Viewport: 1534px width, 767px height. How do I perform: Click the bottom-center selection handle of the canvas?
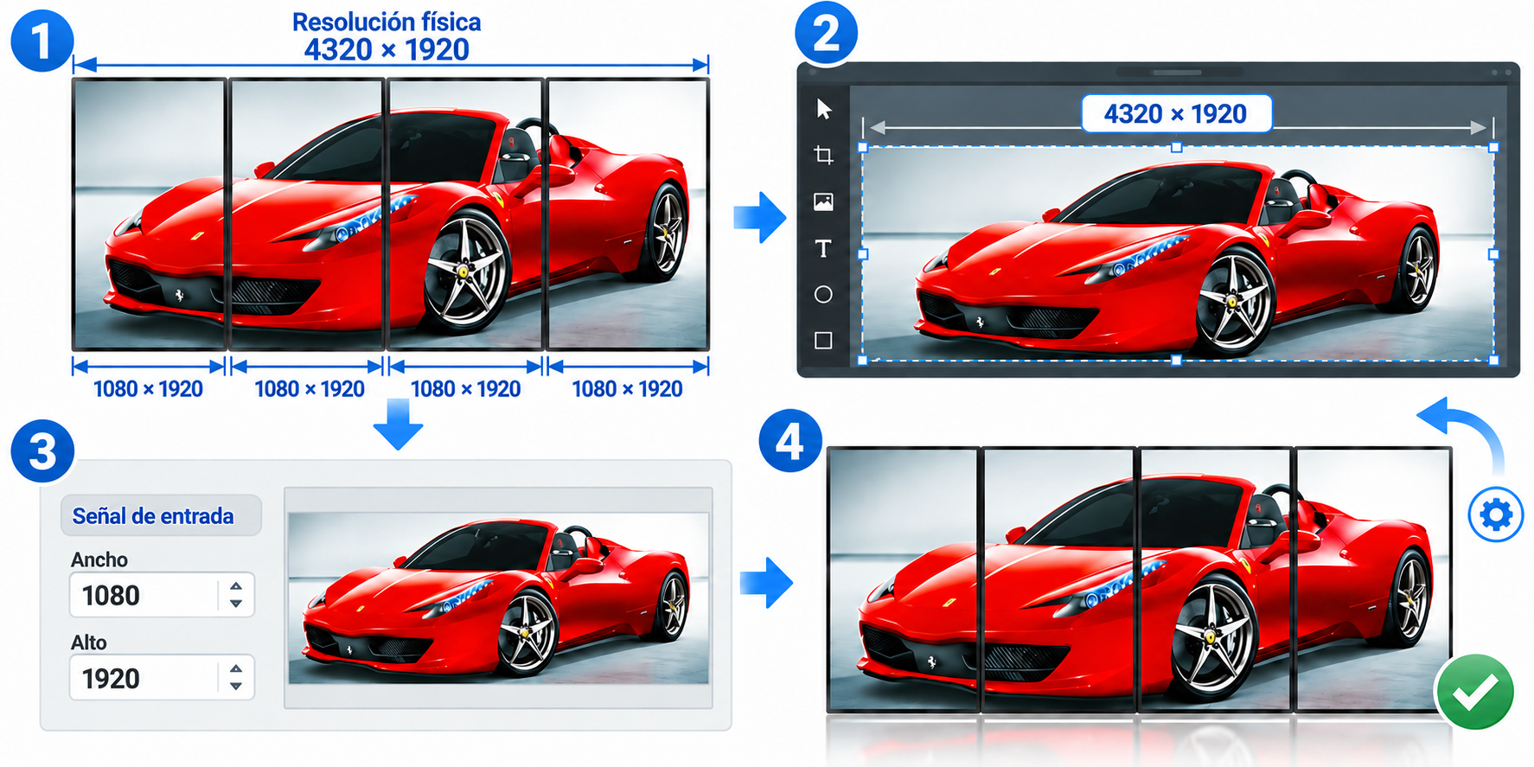coord(1177,360)
